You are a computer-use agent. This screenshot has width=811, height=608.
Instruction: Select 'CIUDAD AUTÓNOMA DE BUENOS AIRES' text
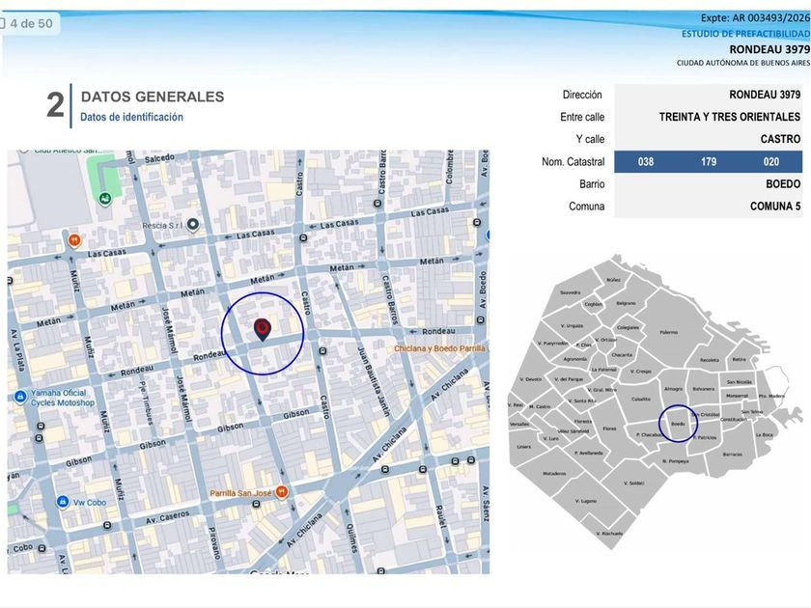coord(743,63)
